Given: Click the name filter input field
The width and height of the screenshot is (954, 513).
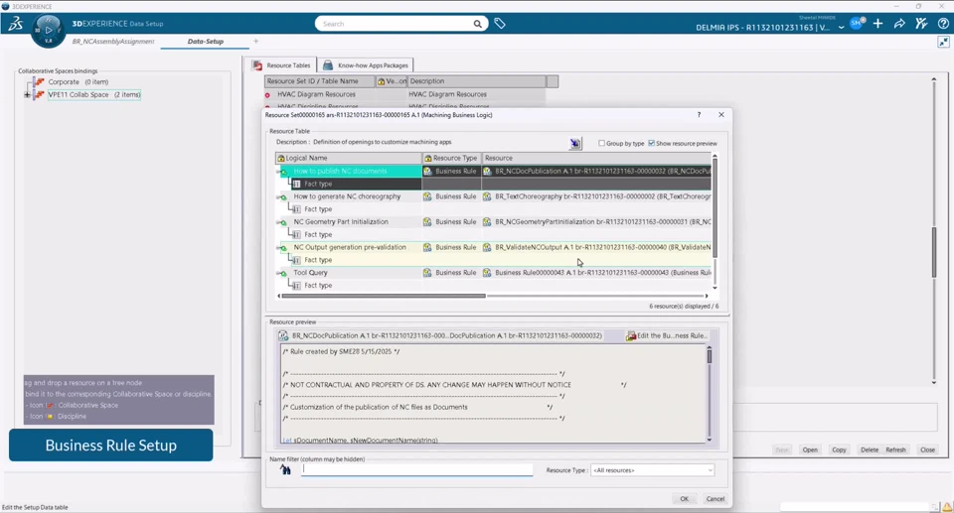Looking at the screenshot, I should coord(416,470).
